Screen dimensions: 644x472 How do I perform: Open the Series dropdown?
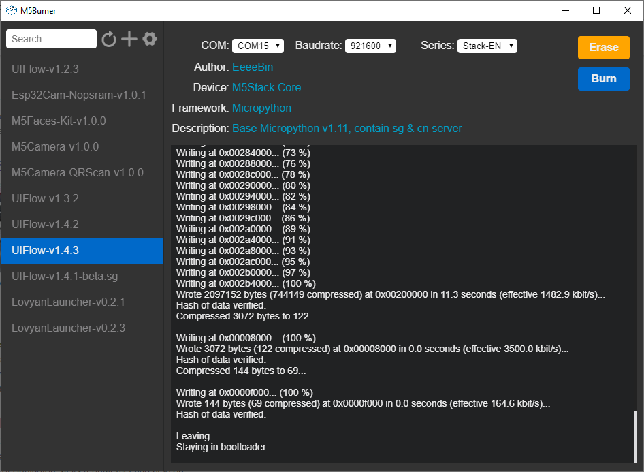487,46
